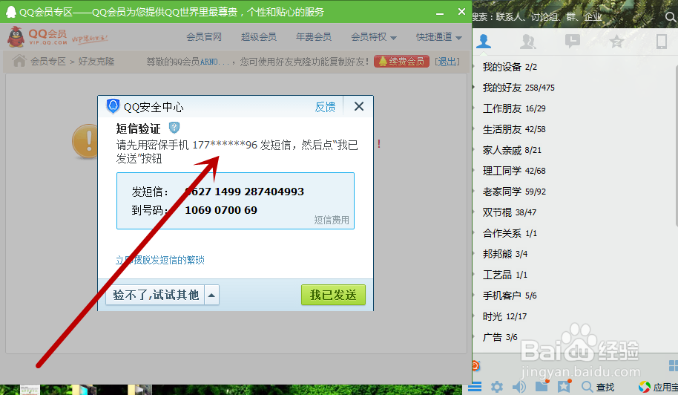
Task: Expand the 工作朋友 16/29 group
Action: (x=514, y=108)
